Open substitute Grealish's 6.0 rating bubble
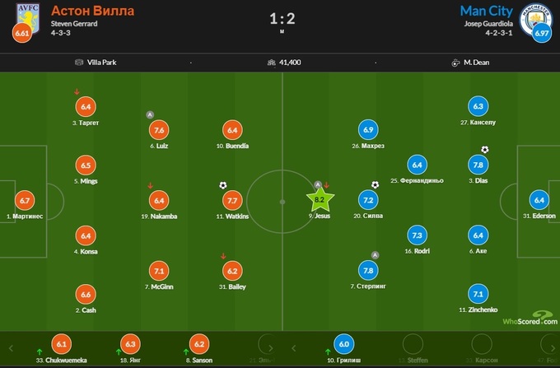The width and height of the screenshot is (560, 368). pos(346,345)
